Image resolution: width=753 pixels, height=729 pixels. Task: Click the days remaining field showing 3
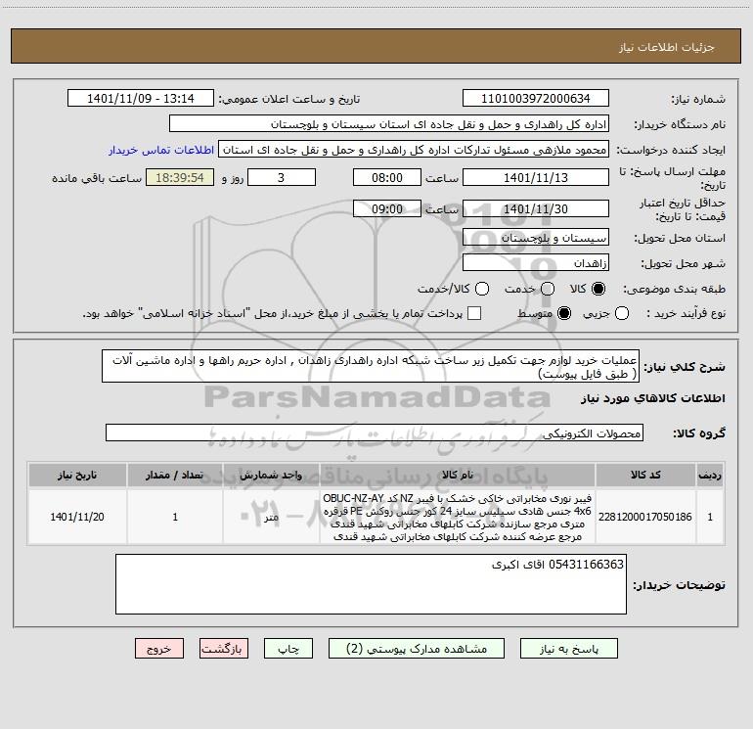tap(282, 178)
